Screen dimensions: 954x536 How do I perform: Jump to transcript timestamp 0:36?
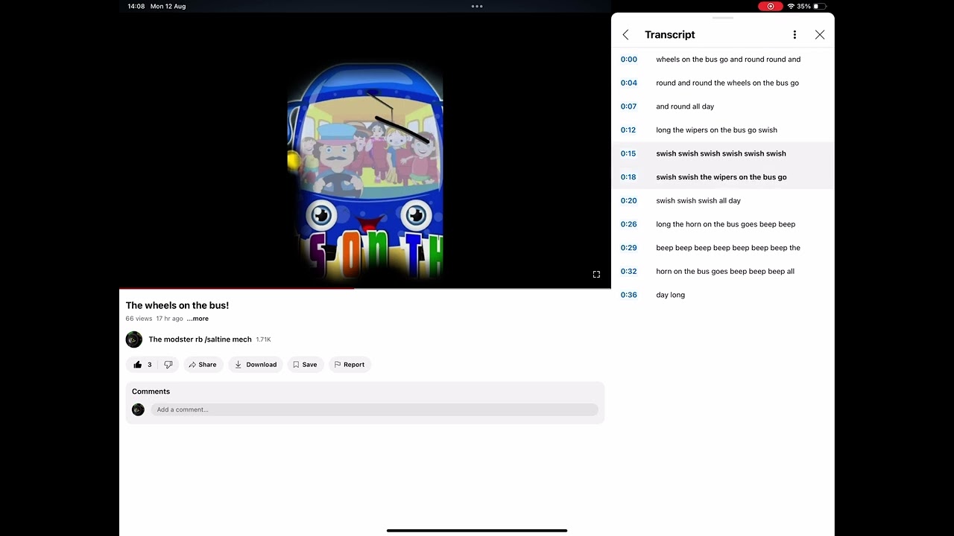629,295
